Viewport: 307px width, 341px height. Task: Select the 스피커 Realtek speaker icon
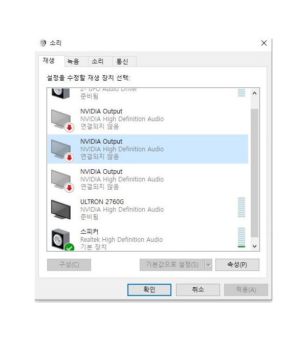click(x=62, y=240)
